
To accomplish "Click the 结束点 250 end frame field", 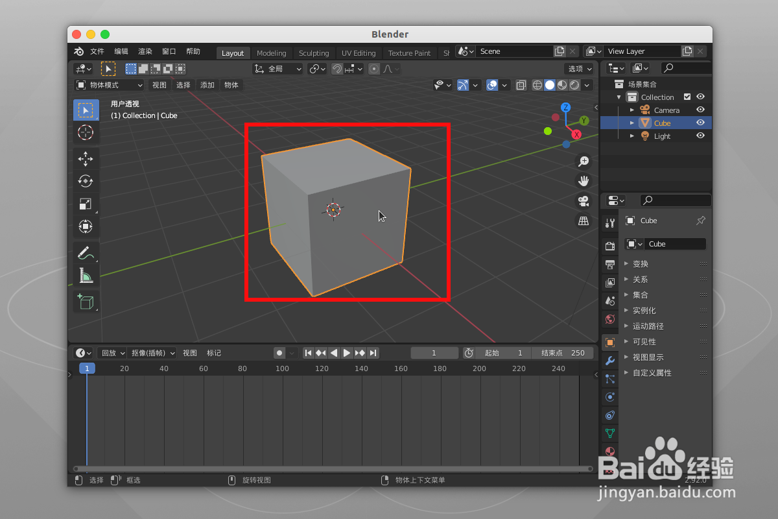I will tap(562, 353).
